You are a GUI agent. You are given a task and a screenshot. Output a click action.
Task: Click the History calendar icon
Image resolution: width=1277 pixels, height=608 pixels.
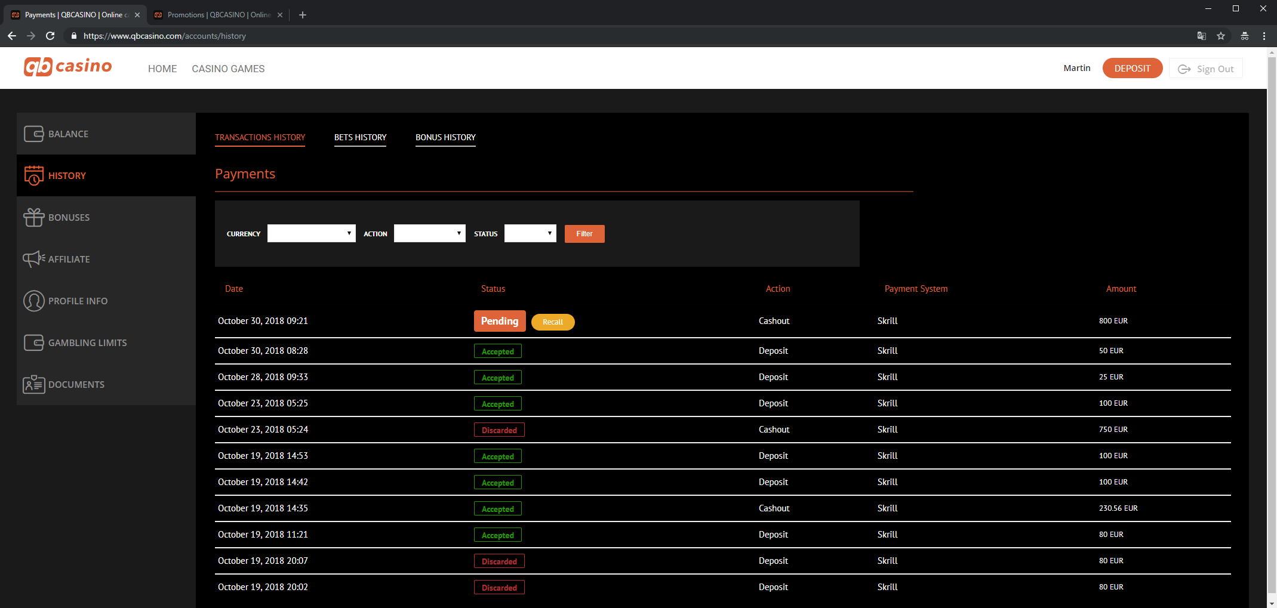point(34,175)
